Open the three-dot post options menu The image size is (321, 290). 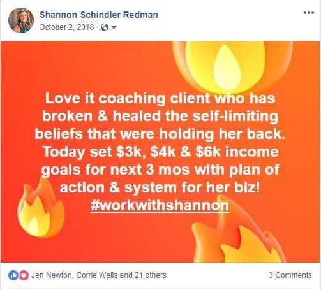tap(309, 13)
